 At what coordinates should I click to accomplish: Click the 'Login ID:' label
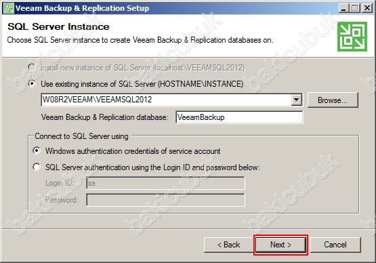point(60,183)
